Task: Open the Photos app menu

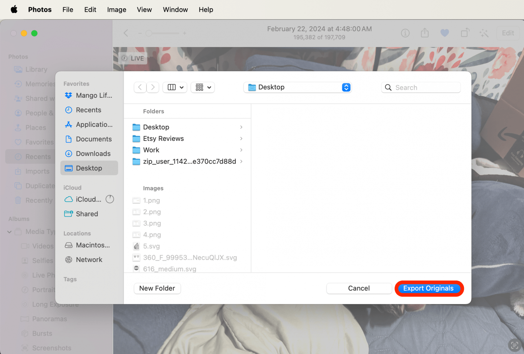Action: (x=40, y=10)
